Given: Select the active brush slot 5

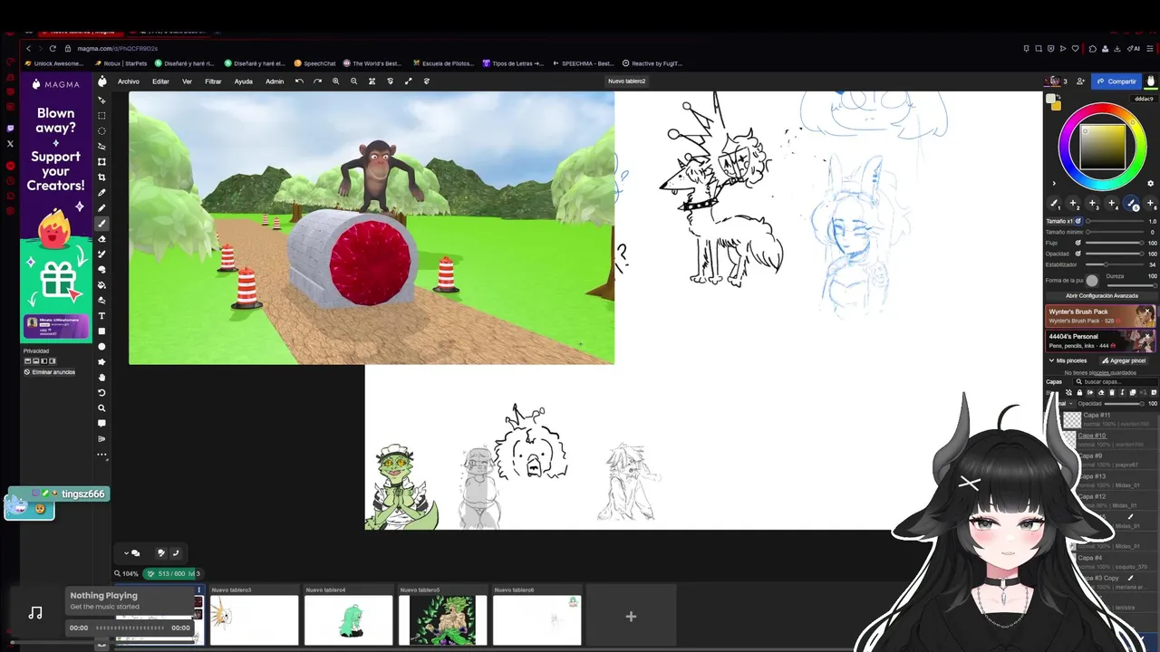Looking at the screenshot, I should [x=1131, y=204].
